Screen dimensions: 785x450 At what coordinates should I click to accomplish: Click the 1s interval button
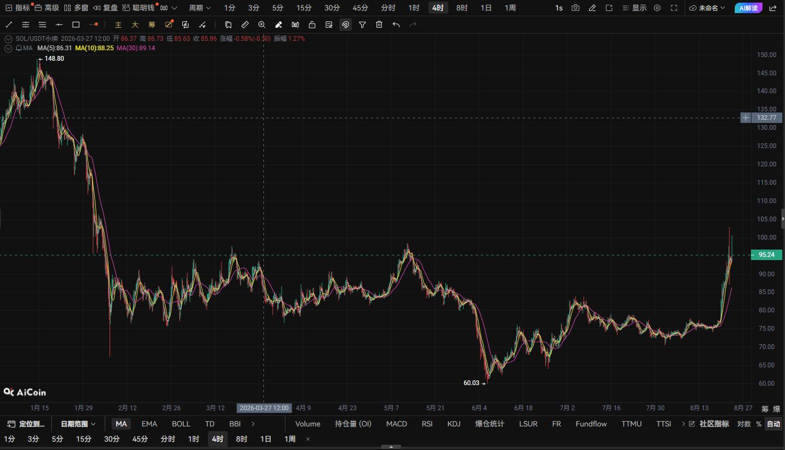click(559, 8)
